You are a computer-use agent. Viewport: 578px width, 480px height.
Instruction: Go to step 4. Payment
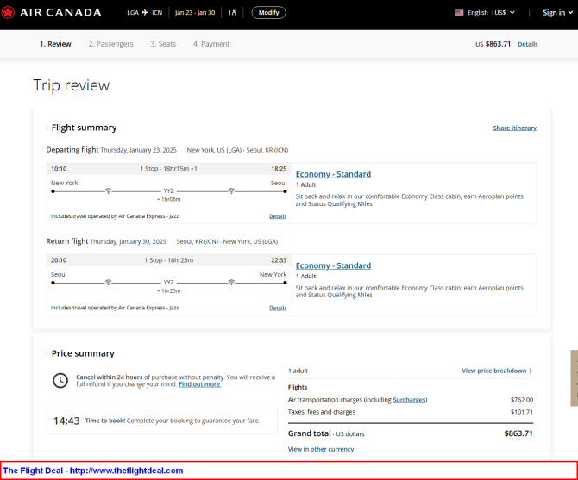click(x=211, y=44)
